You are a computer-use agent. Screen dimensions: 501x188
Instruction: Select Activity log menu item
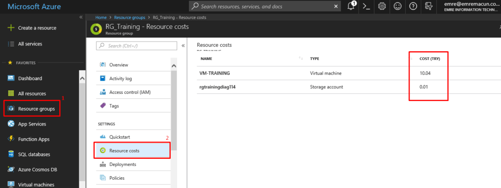click(x=120, y=79)
